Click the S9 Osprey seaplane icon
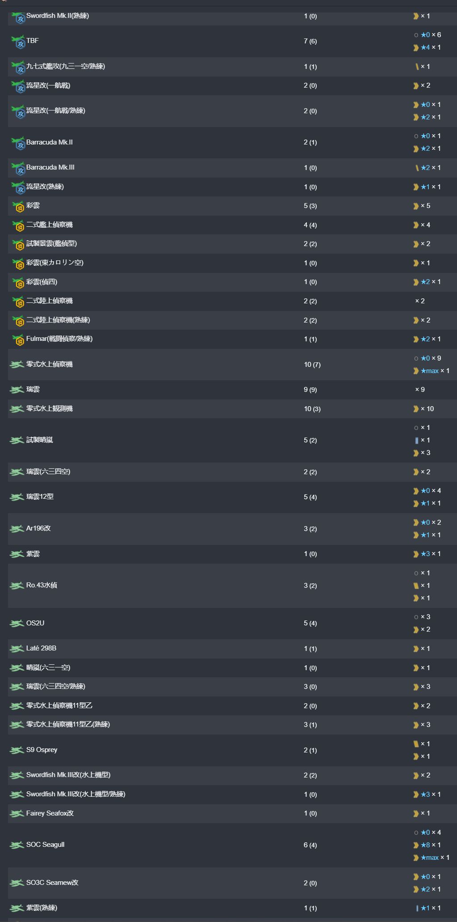The height and width of the screenshot is (922, 457). click(x=17, y=750)
